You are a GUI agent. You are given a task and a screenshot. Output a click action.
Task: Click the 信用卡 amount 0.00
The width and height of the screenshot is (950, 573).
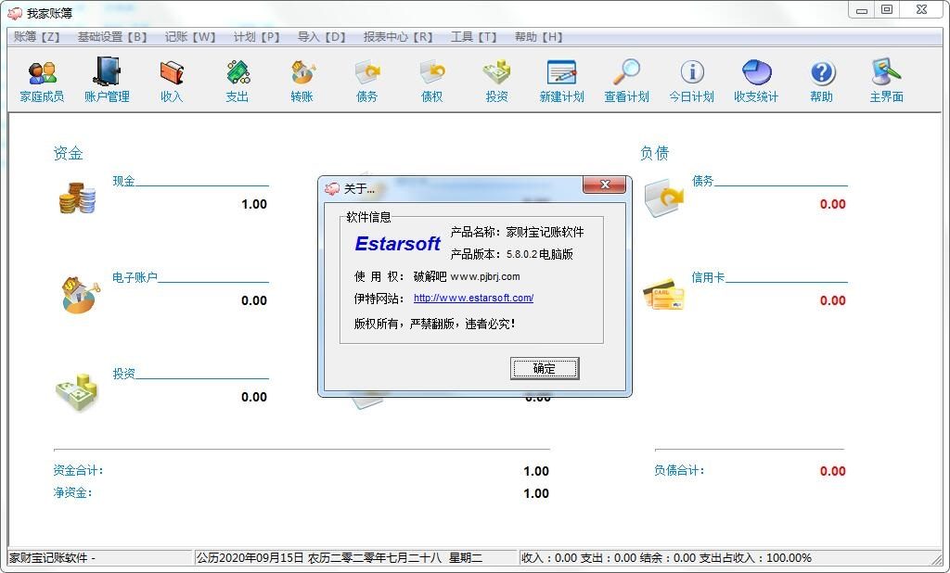coord(832,300)
